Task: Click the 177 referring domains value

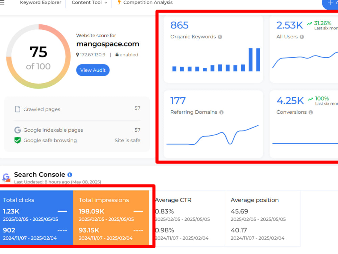Action: click(x=178, y=101)
